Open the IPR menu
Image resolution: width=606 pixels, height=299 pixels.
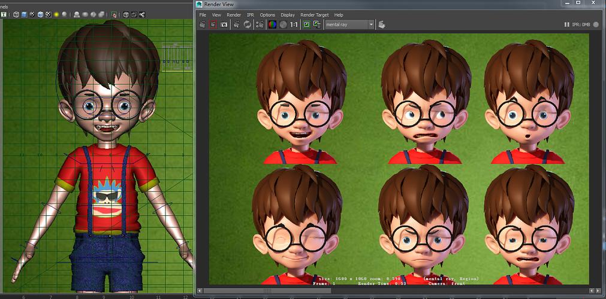coord(251,15)
